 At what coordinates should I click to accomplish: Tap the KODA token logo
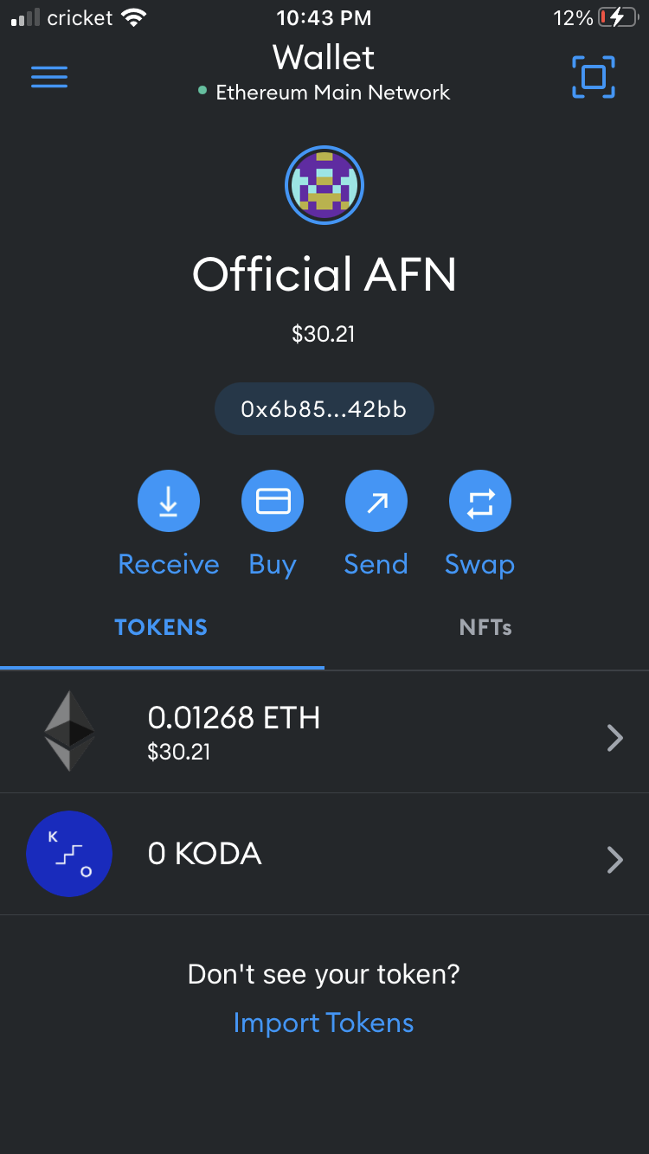click(x=69, y=854)
